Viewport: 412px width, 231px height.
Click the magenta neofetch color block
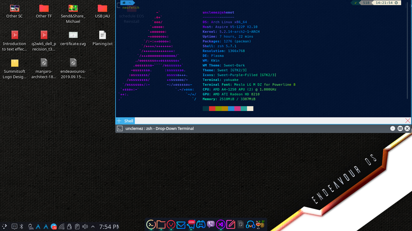coord(237,109)
